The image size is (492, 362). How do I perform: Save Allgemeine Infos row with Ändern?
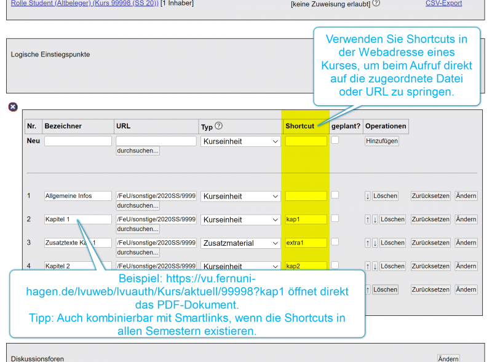point(466,196)
